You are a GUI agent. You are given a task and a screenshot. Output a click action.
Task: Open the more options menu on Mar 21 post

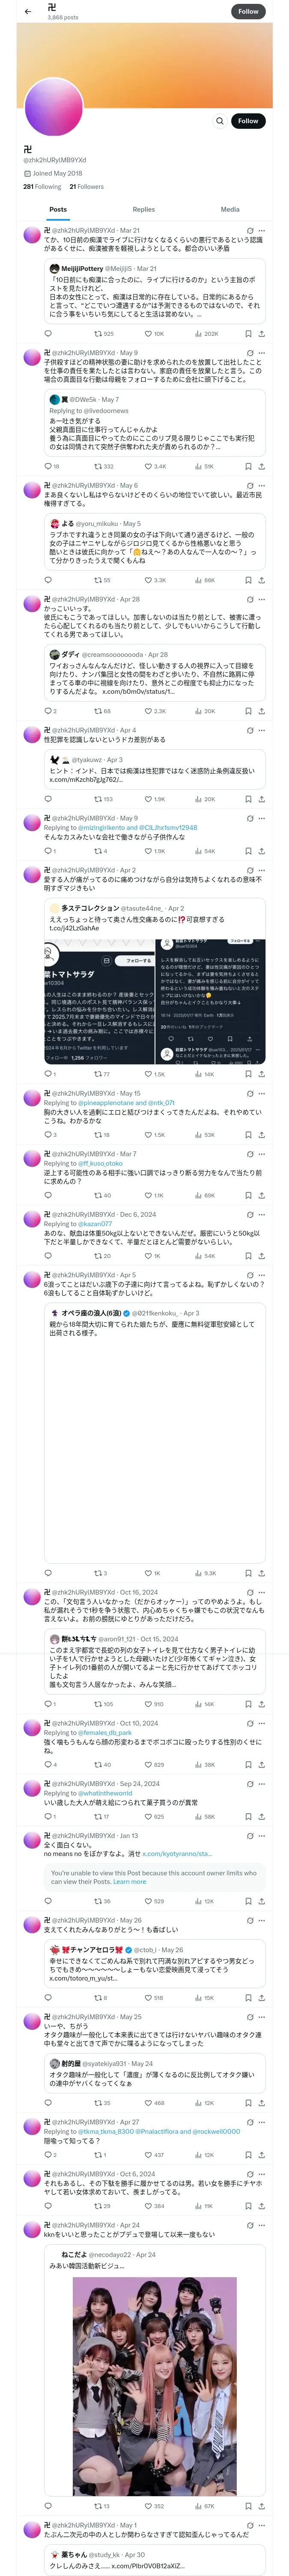[261, 230]
